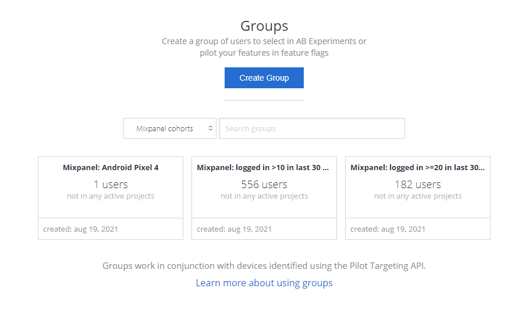The height and width of the screenshot is (324, 529).
Task: Click the 556 users count
Action: click(x=264, y=184)
